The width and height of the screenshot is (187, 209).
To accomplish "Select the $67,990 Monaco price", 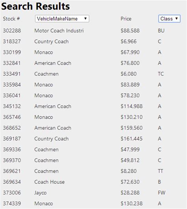I will click(x=130, y=52).
